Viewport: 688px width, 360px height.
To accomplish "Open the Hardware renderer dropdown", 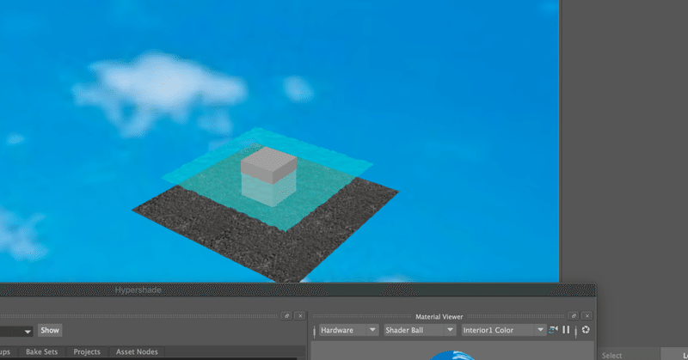I will [x=348, y=330].
